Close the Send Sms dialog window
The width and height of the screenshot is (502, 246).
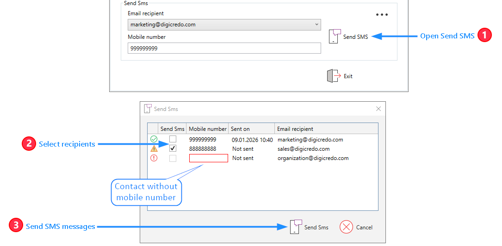pos(378,109)
